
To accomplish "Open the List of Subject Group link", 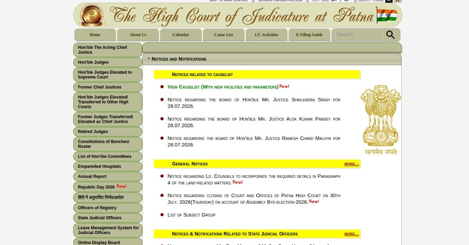I will [x=192, y=215].
